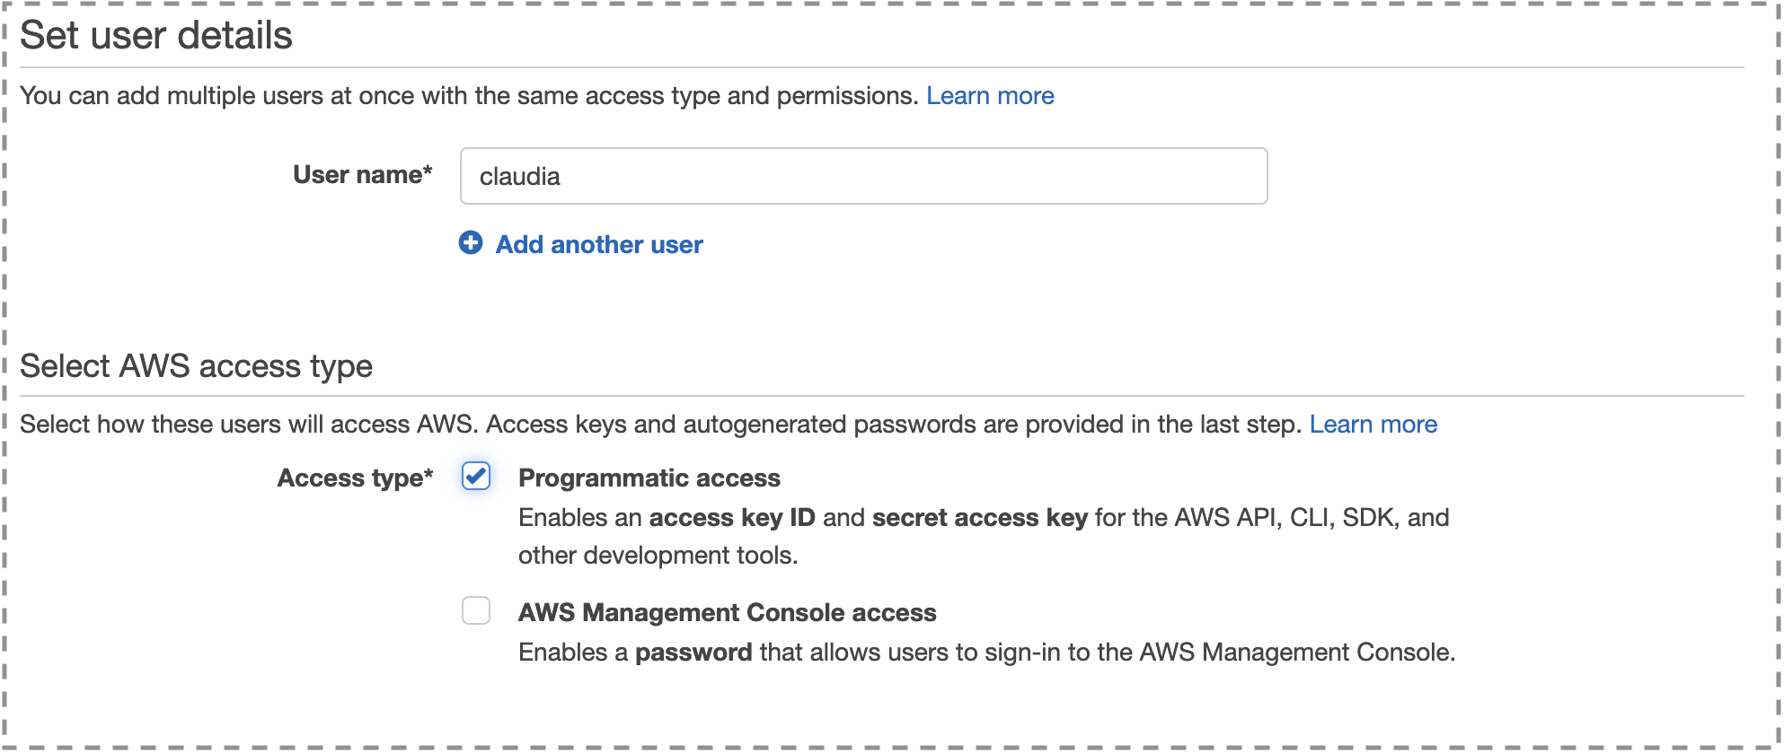Uncheck the Programmatic access checkbox
1784x754 pixels.
point(476,476)
